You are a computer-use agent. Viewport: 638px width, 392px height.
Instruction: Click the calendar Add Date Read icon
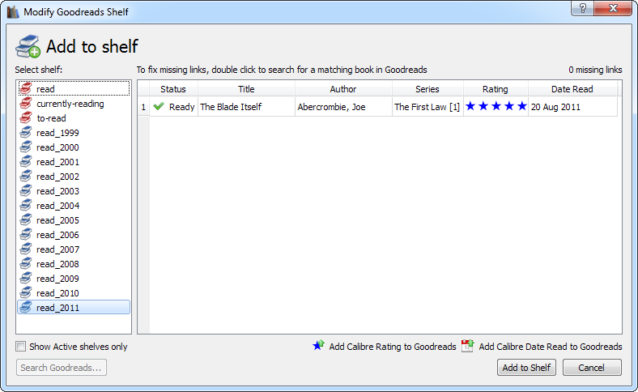coord(467,346)
